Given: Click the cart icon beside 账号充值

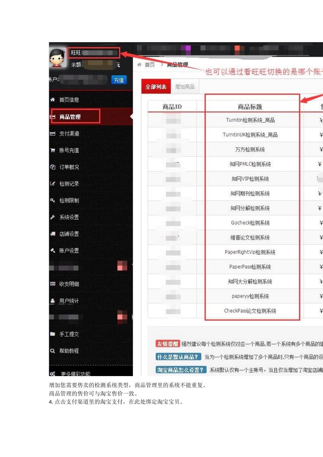Looking at the screenshot, I should click(x=52, y=150).
